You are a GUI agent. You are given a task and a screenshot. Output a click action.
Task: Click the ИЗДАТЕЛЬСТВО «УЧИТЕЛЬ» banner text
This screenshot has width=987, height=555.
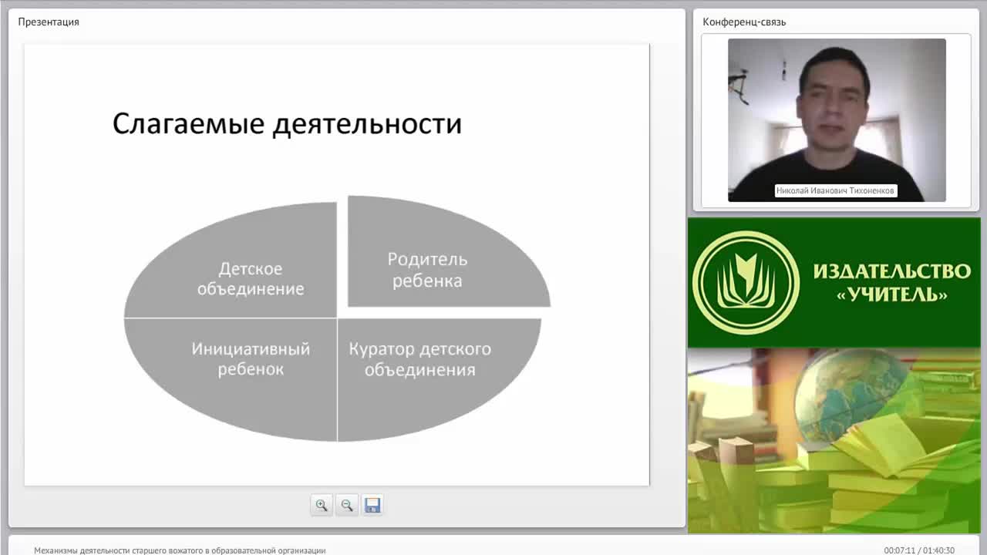891,282
